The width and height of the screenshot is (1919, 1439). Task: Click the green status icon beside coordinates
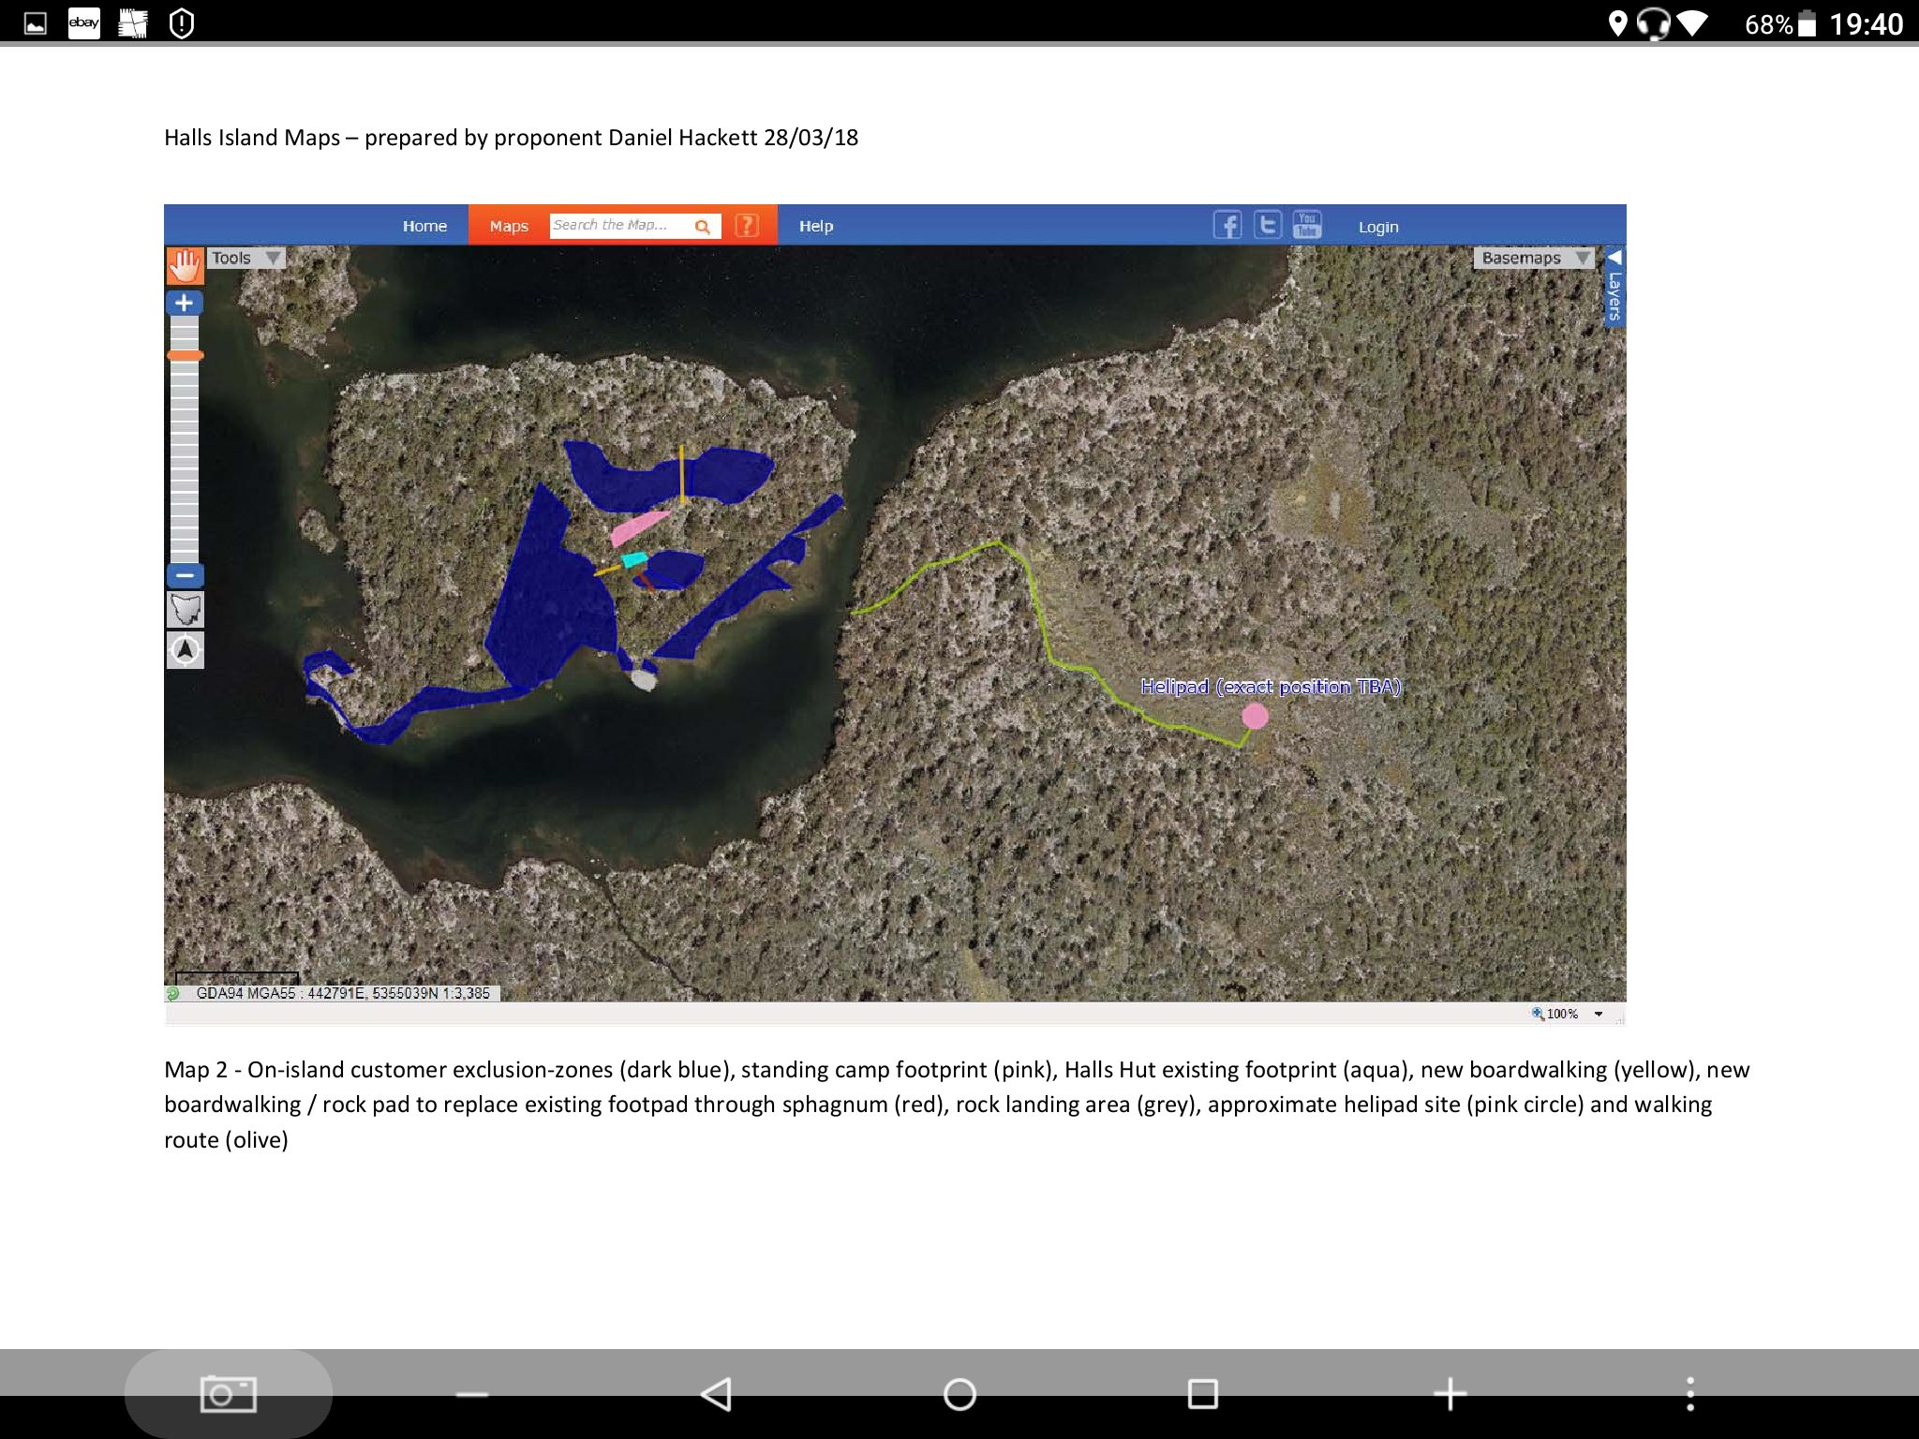click(x=172, y=993)
